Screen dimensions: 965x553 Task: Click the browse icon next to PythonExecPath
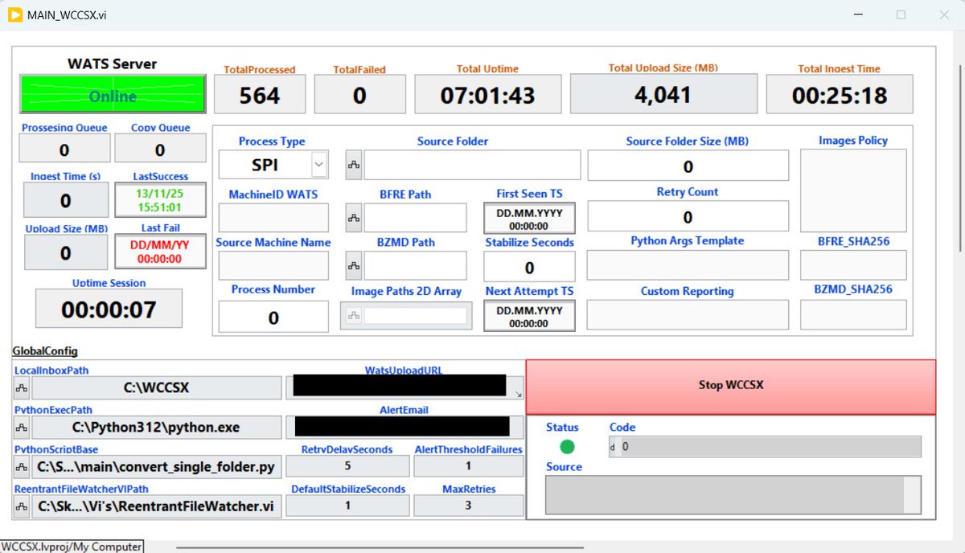(x=21, y=428)
